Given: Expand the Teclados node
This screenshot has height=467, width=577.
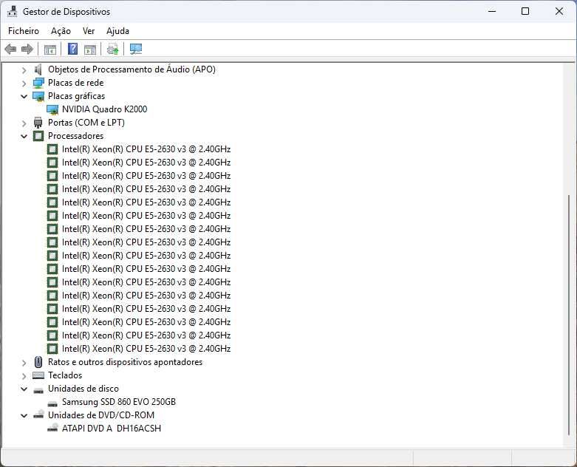Looking at the screenshot, I should pos(24,375).
